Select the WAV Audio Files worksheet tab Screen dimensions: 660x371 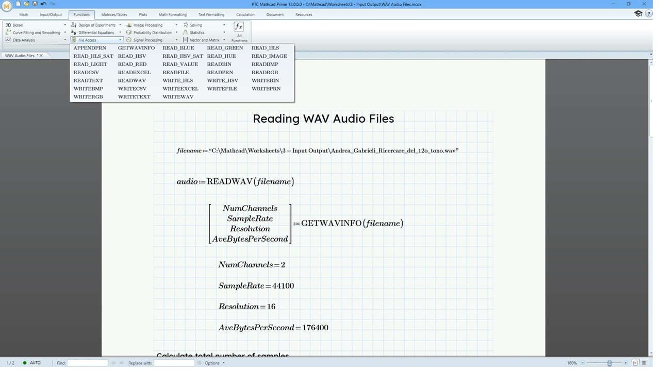coord(20,55)
